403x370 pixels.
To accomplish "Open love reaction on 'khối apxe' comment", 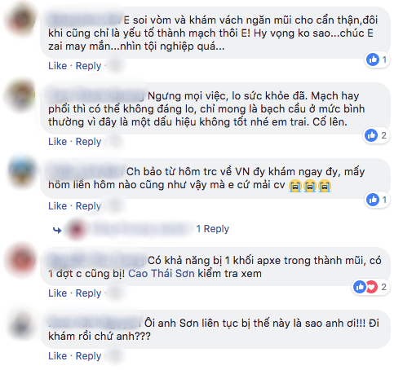I will [x=372, y=287].
